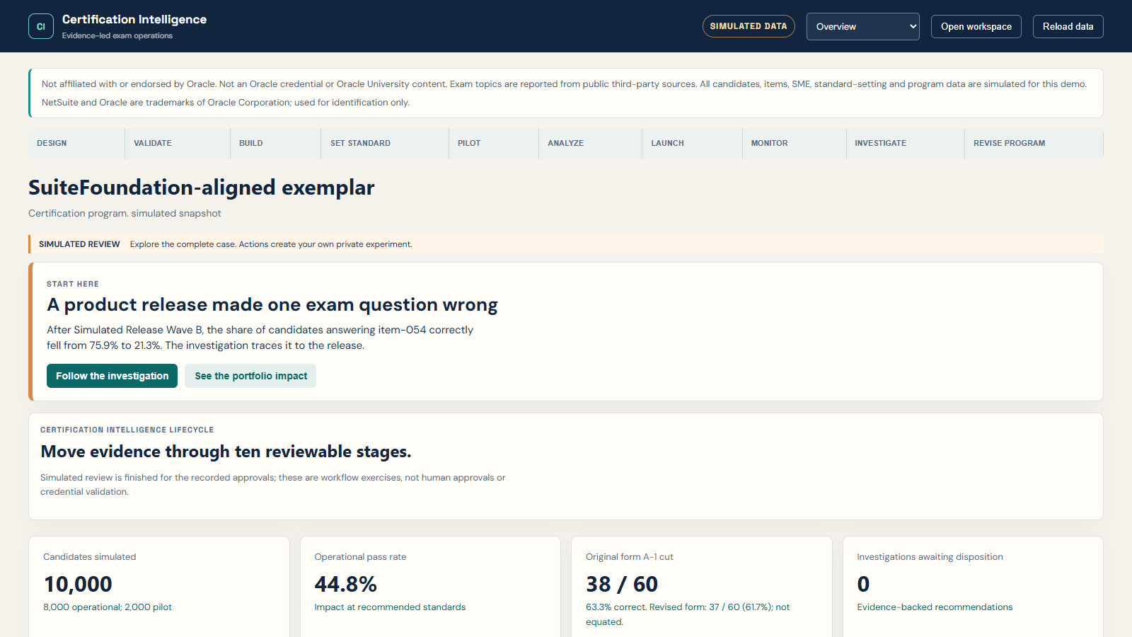
Task: Click the Open workspace button
Action: point(976,26)
